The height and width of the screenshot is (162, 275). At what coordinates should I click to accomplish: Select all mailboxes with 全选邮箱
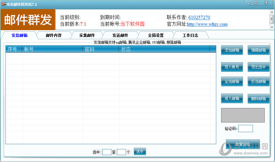232,81
